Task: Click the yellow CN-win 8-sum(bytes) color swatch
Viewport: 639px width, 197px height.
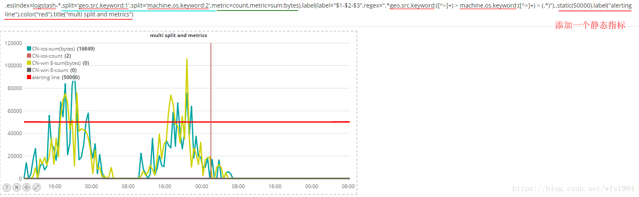Action: point(29,63)
